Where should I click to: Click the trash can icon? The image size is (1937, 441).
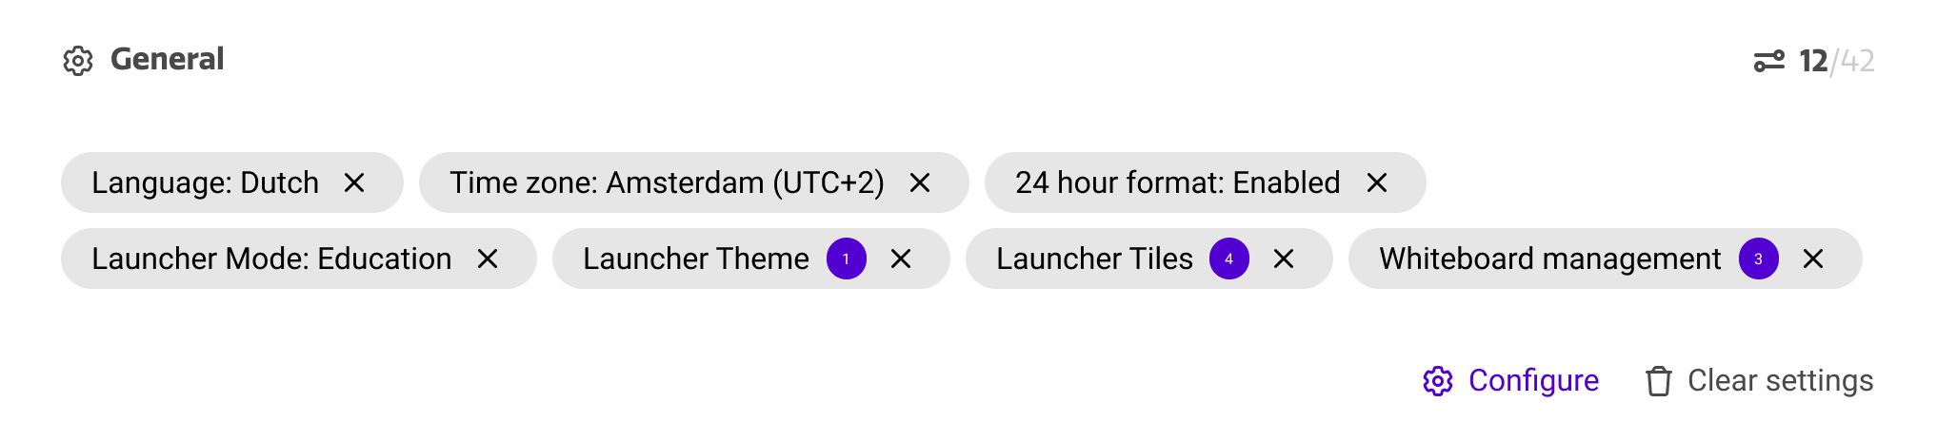(x=1659, y=381)
